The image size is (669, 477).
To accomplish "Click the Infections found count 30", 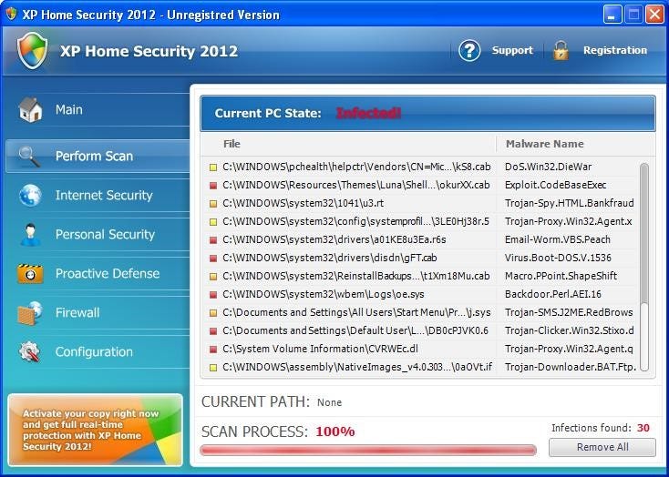I will pos(643,428).
